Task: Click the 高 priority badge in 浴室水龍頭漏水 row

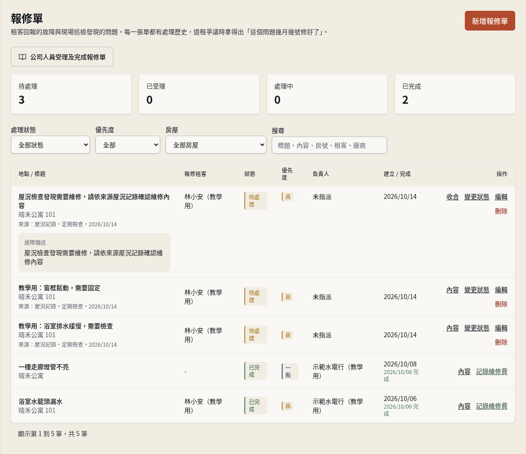Action: pos(288,406)
